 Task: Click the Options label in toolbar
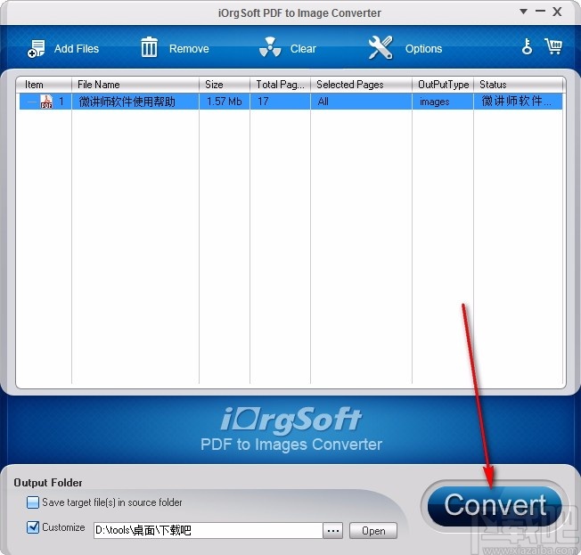(423, 48)
